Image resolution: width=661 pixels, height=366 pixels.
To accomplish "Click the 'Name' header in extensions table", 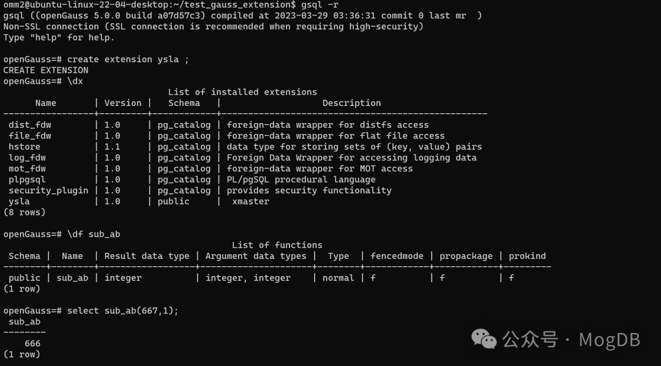I will click(45, 103).
